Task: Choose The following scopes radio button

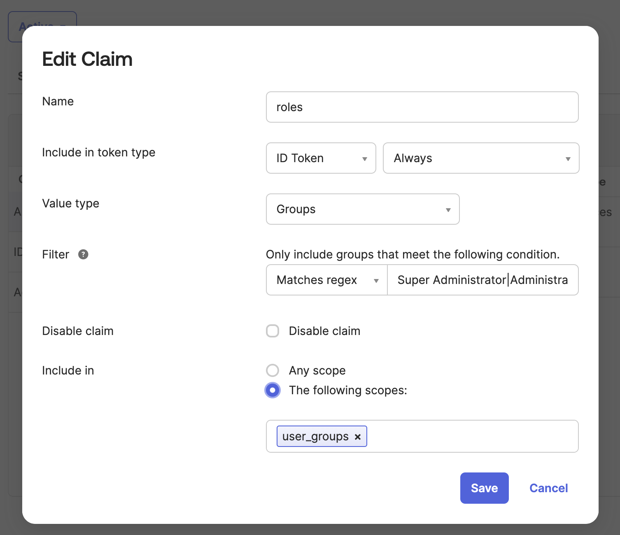Action: tap(273, 390)
